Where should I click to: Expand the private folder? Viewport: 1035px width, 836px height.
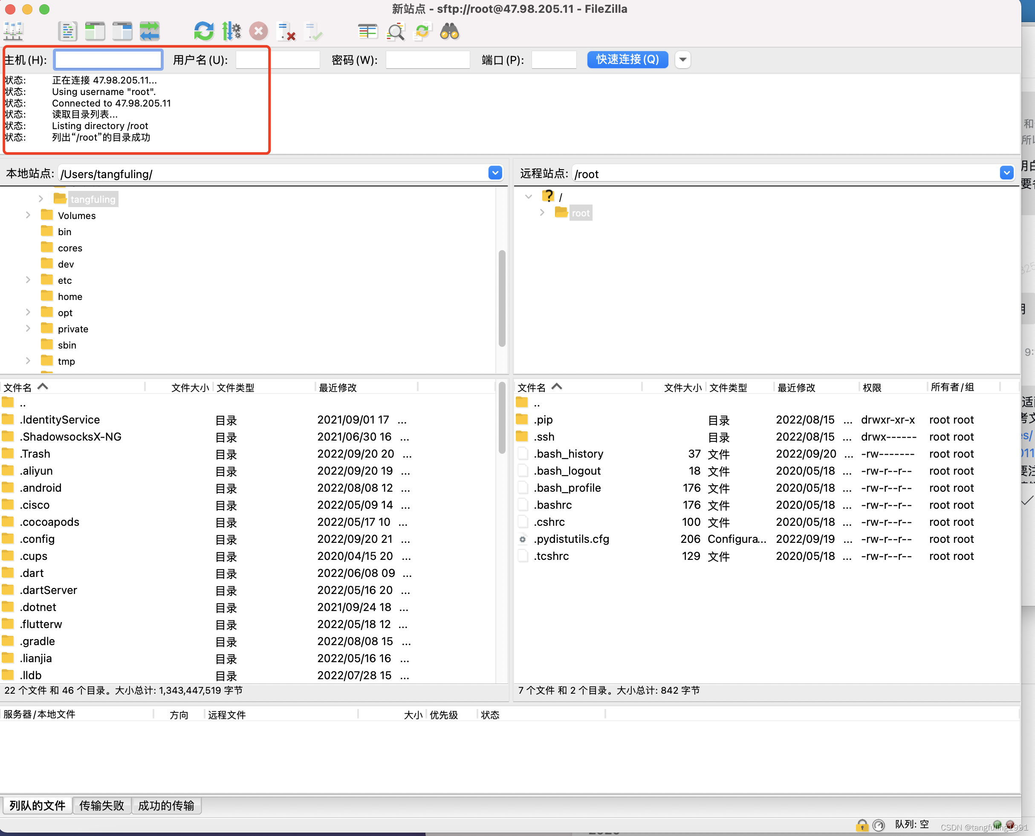click(28, 329)
